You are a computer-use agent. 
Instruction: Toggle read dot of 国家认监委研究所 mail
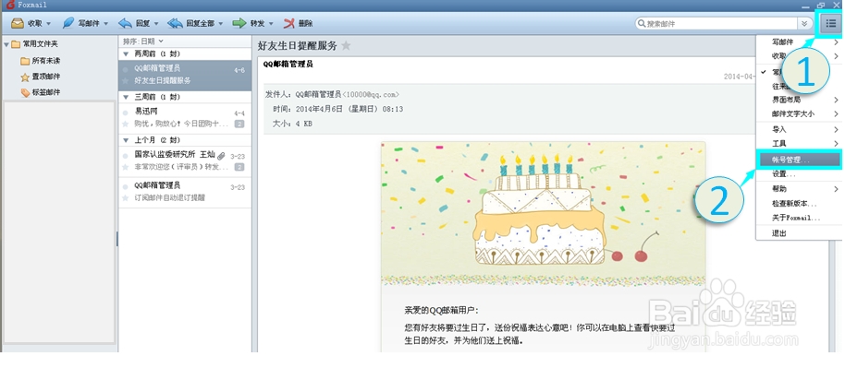[126, 156]
